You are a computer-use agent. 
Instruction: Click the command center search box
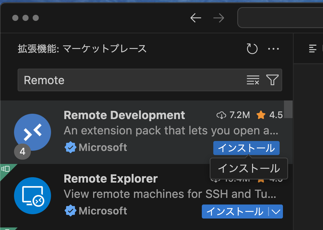click(280, 18)
